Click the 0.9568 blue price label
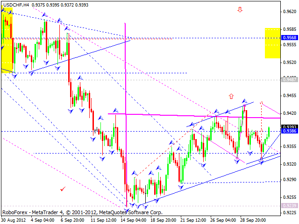This screenshot has height=224, width=299. [x=290, y=37]
